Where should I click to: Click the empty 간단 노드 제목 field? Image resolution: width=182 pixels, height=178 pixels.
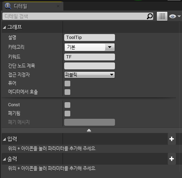pyautogui.click(x=89, y=66)
